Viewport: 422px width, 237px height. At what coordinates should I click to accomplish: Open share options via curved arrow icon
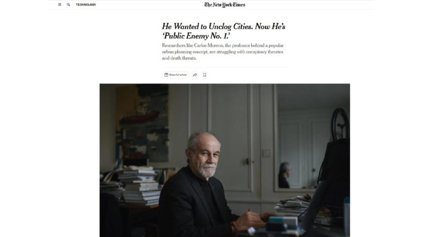click(x=195, y=75)
